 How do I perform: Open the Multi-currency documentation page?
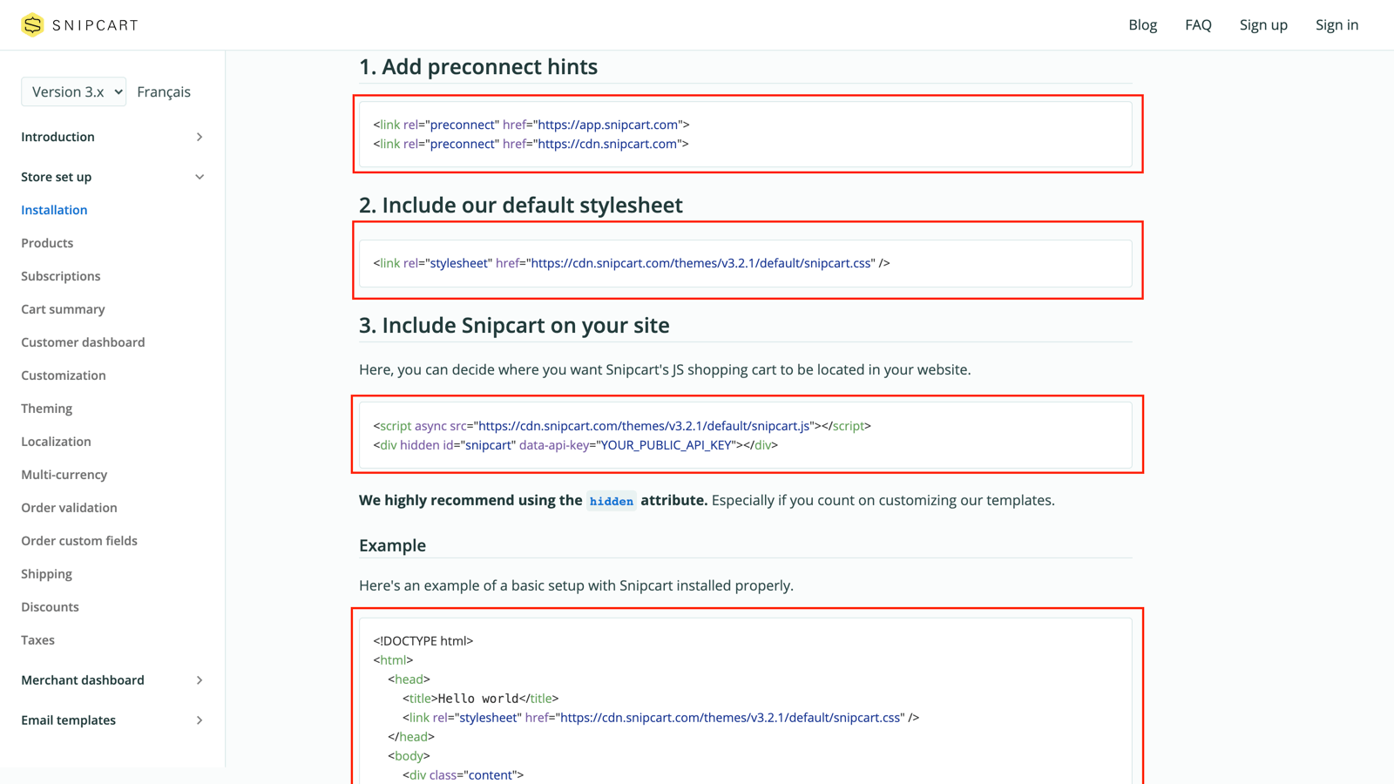[x=64, y=475]
